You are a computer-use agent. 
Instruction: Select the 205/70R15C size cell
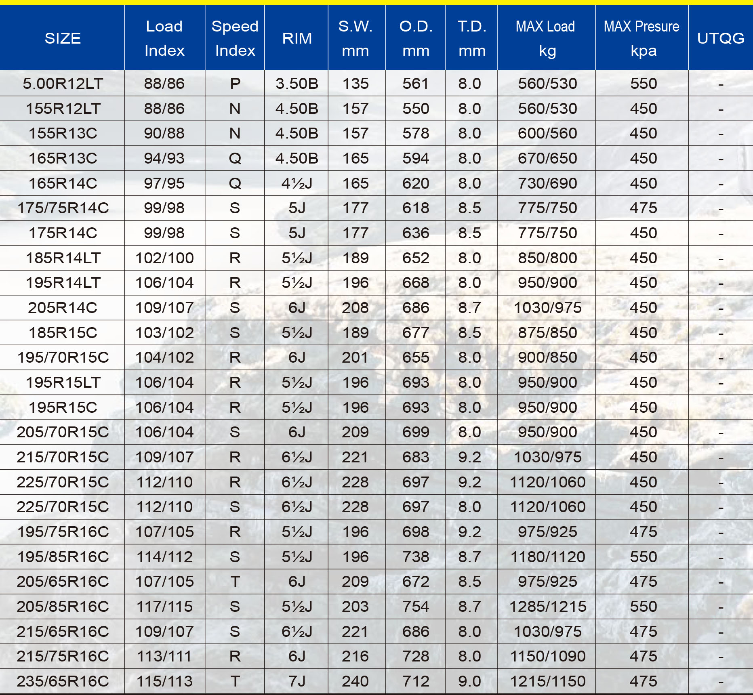click(x=63, y=432)
